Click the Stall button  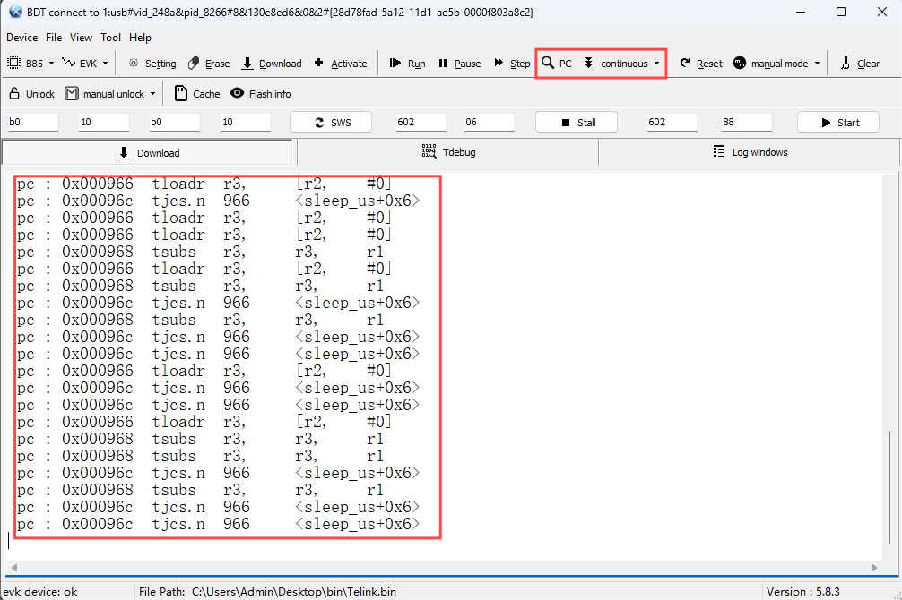577,122
